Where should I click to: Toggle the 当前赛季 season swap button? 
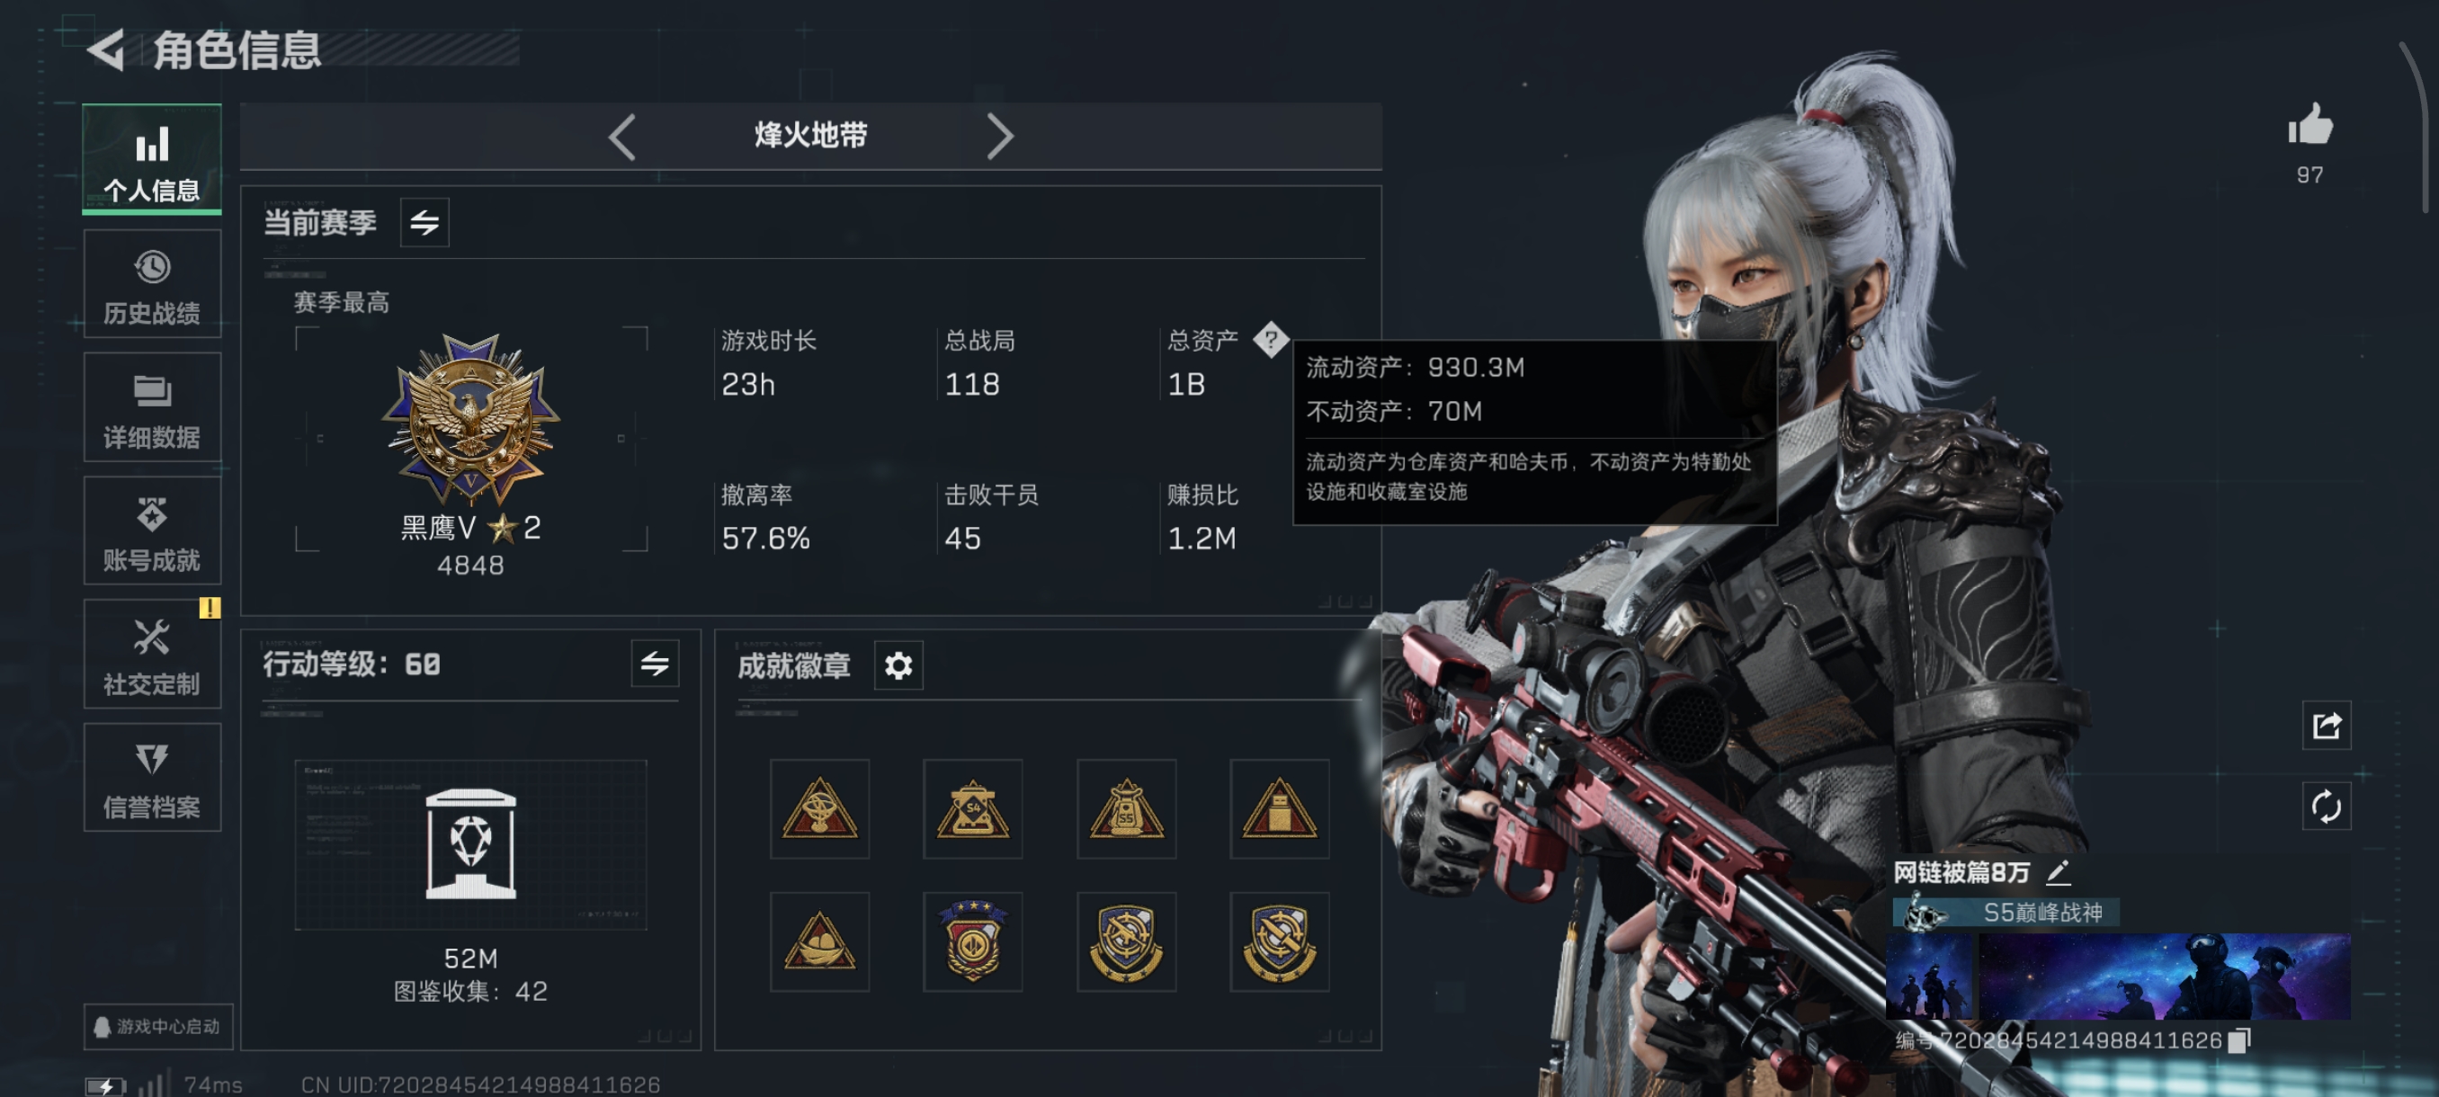click(x=424, y=222)
